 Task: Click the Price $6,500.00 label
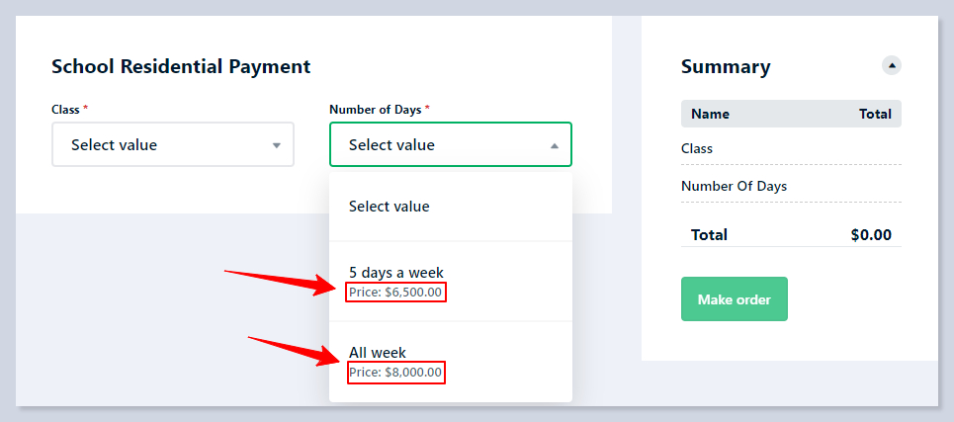coord(396,293)
